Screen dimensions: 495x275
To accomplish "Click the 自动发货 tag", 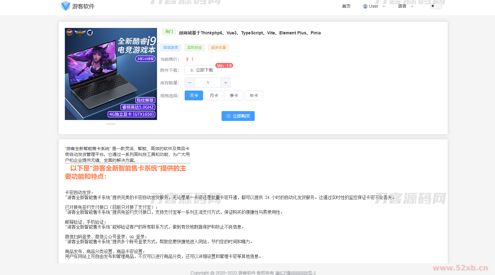I will (x=171, y=48).
